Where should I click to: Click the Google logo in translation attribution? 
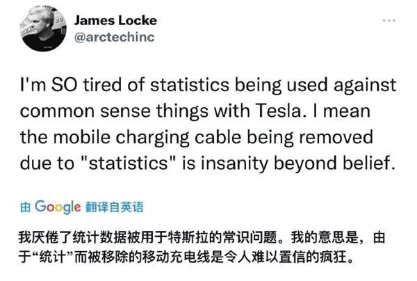[58, 207]
